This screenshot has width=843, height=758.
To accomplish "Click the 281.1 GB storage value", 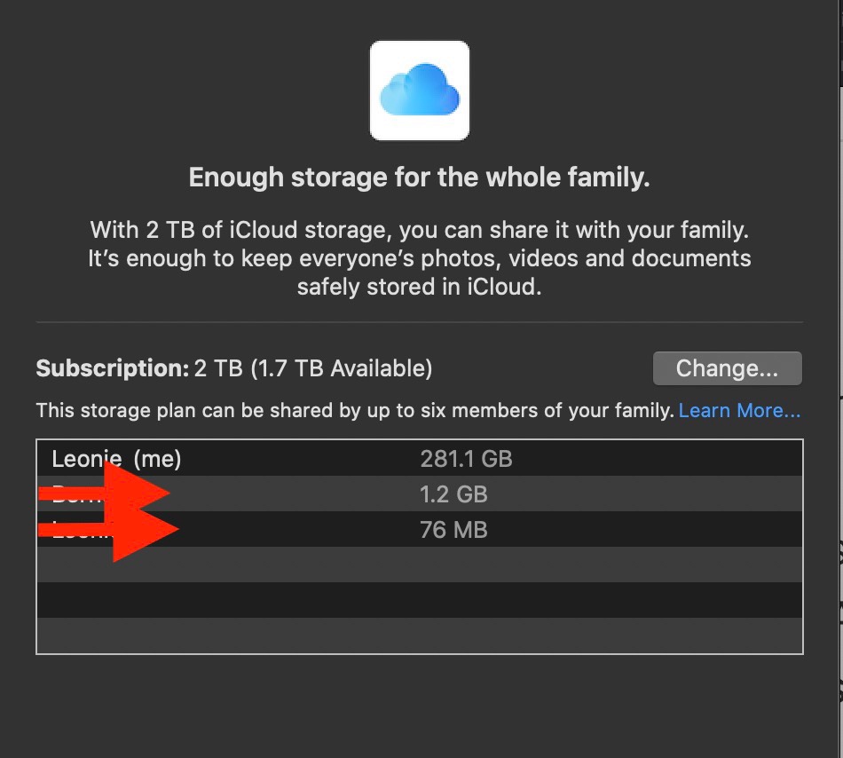I will (x=466, y=459).
